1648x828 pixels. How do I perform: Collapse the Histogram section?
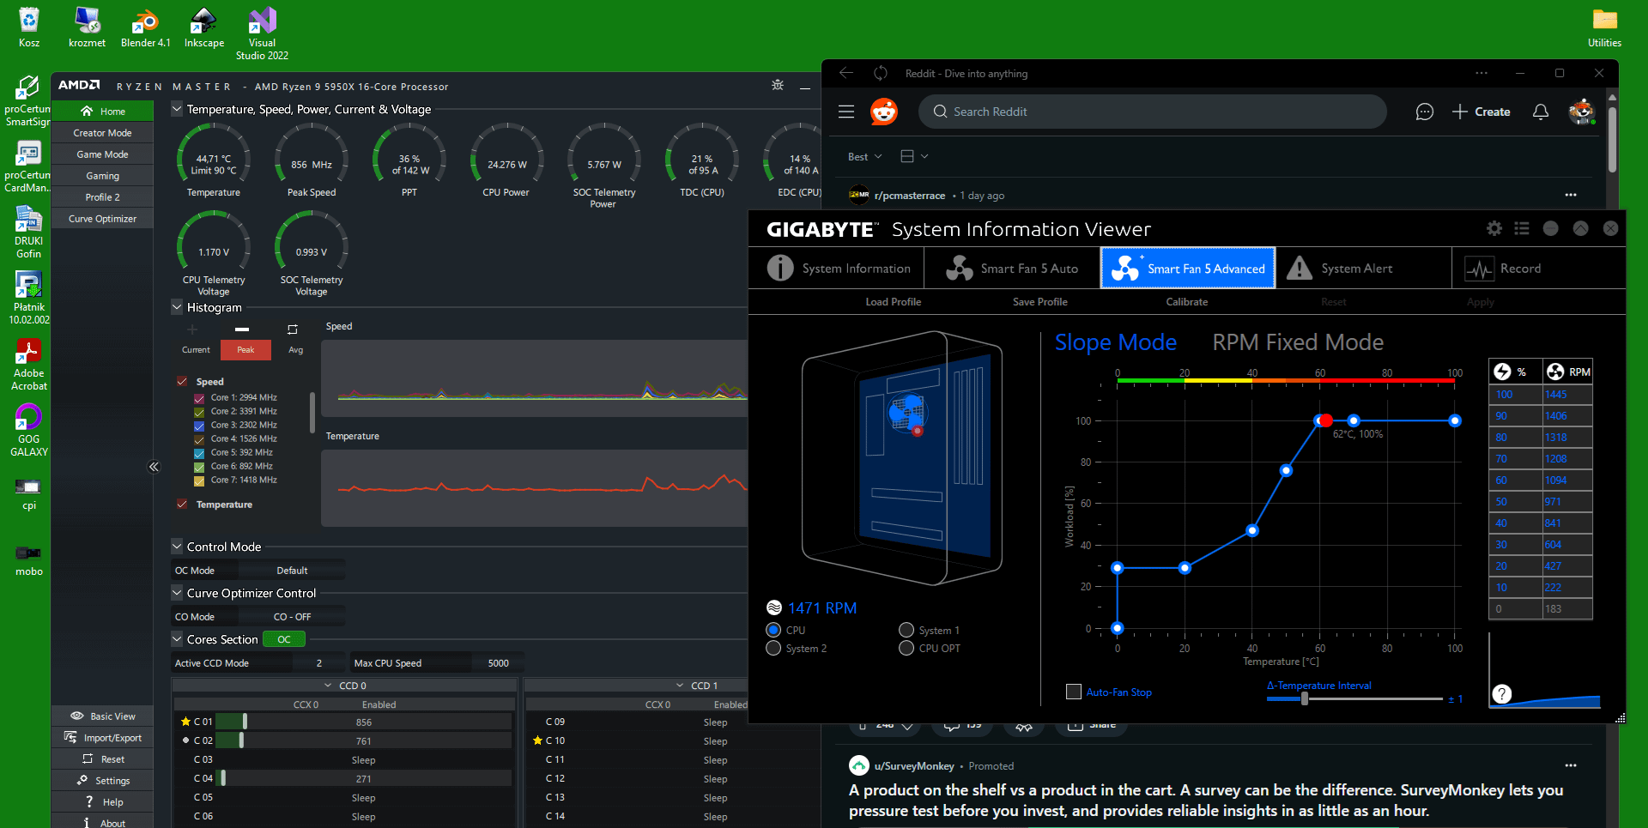point(177,307)
